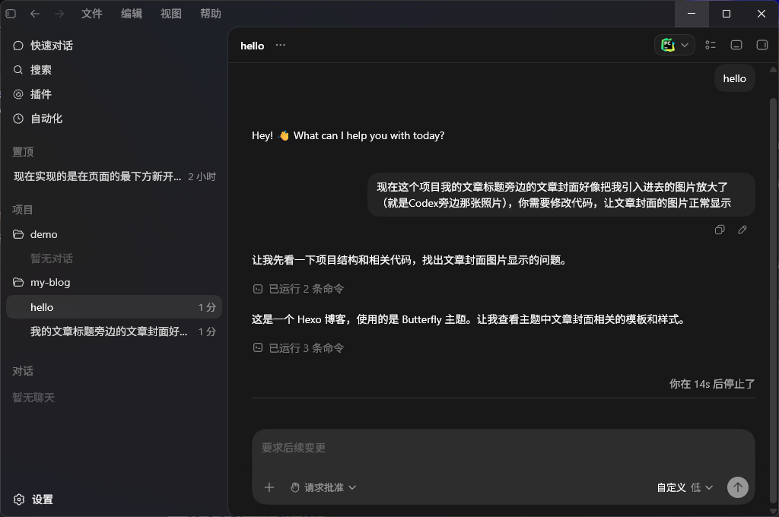This screenshot has height=517, width=779.
Task: Open the PyCharm open-in dropdown
Action: point(675,45)
